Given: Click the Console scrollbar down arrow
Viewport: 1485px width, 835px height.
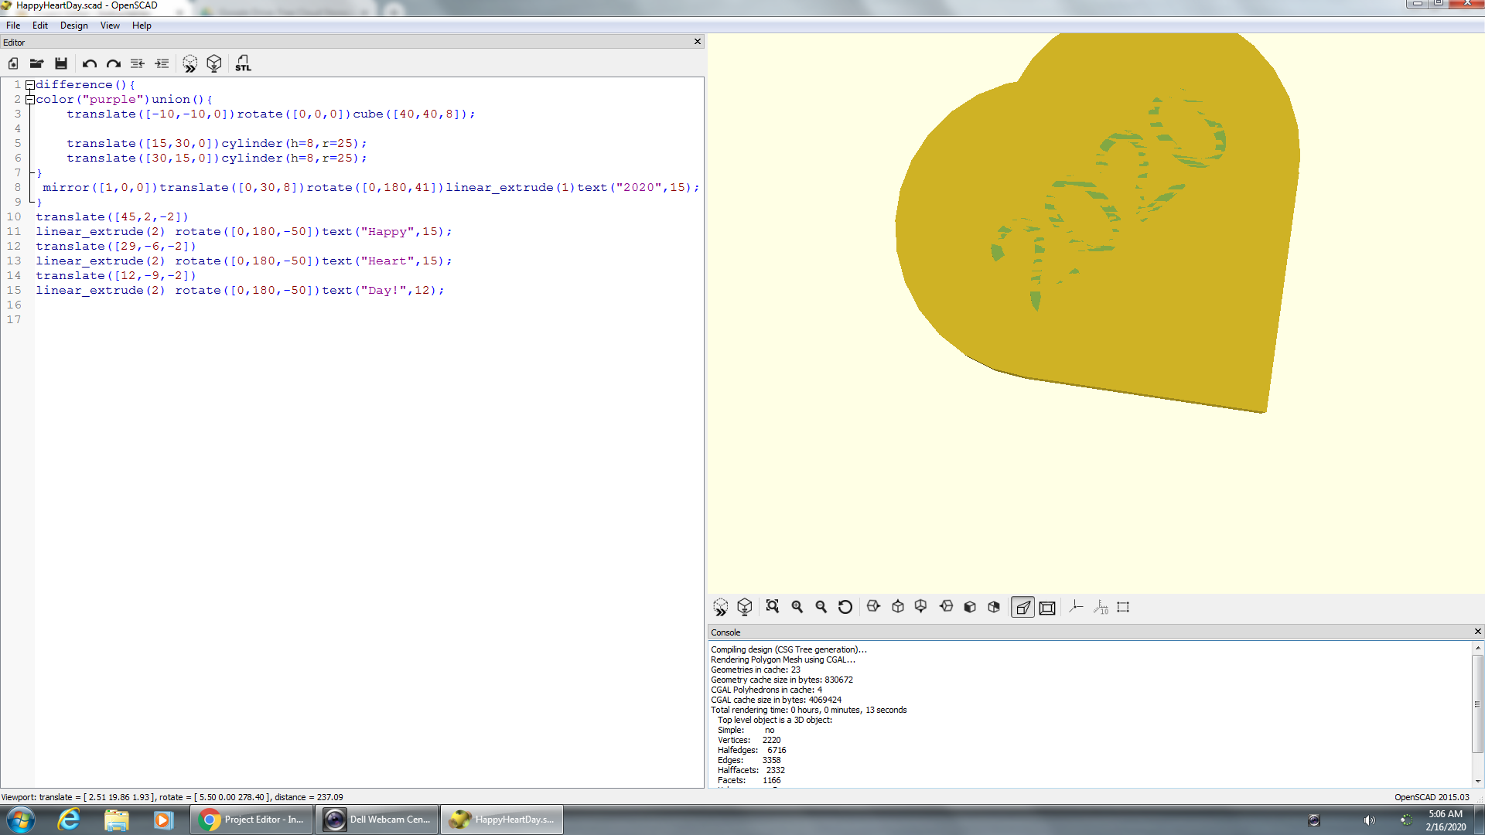Looking at the screenshot, I should [x=1477, y=782].
